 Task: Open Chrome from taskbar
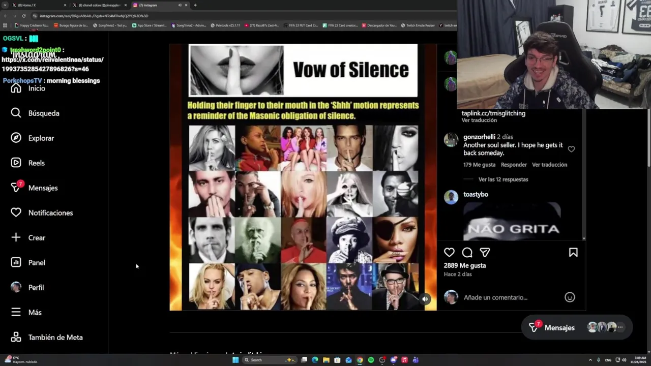pyautogui.click(x=360, y=360)
